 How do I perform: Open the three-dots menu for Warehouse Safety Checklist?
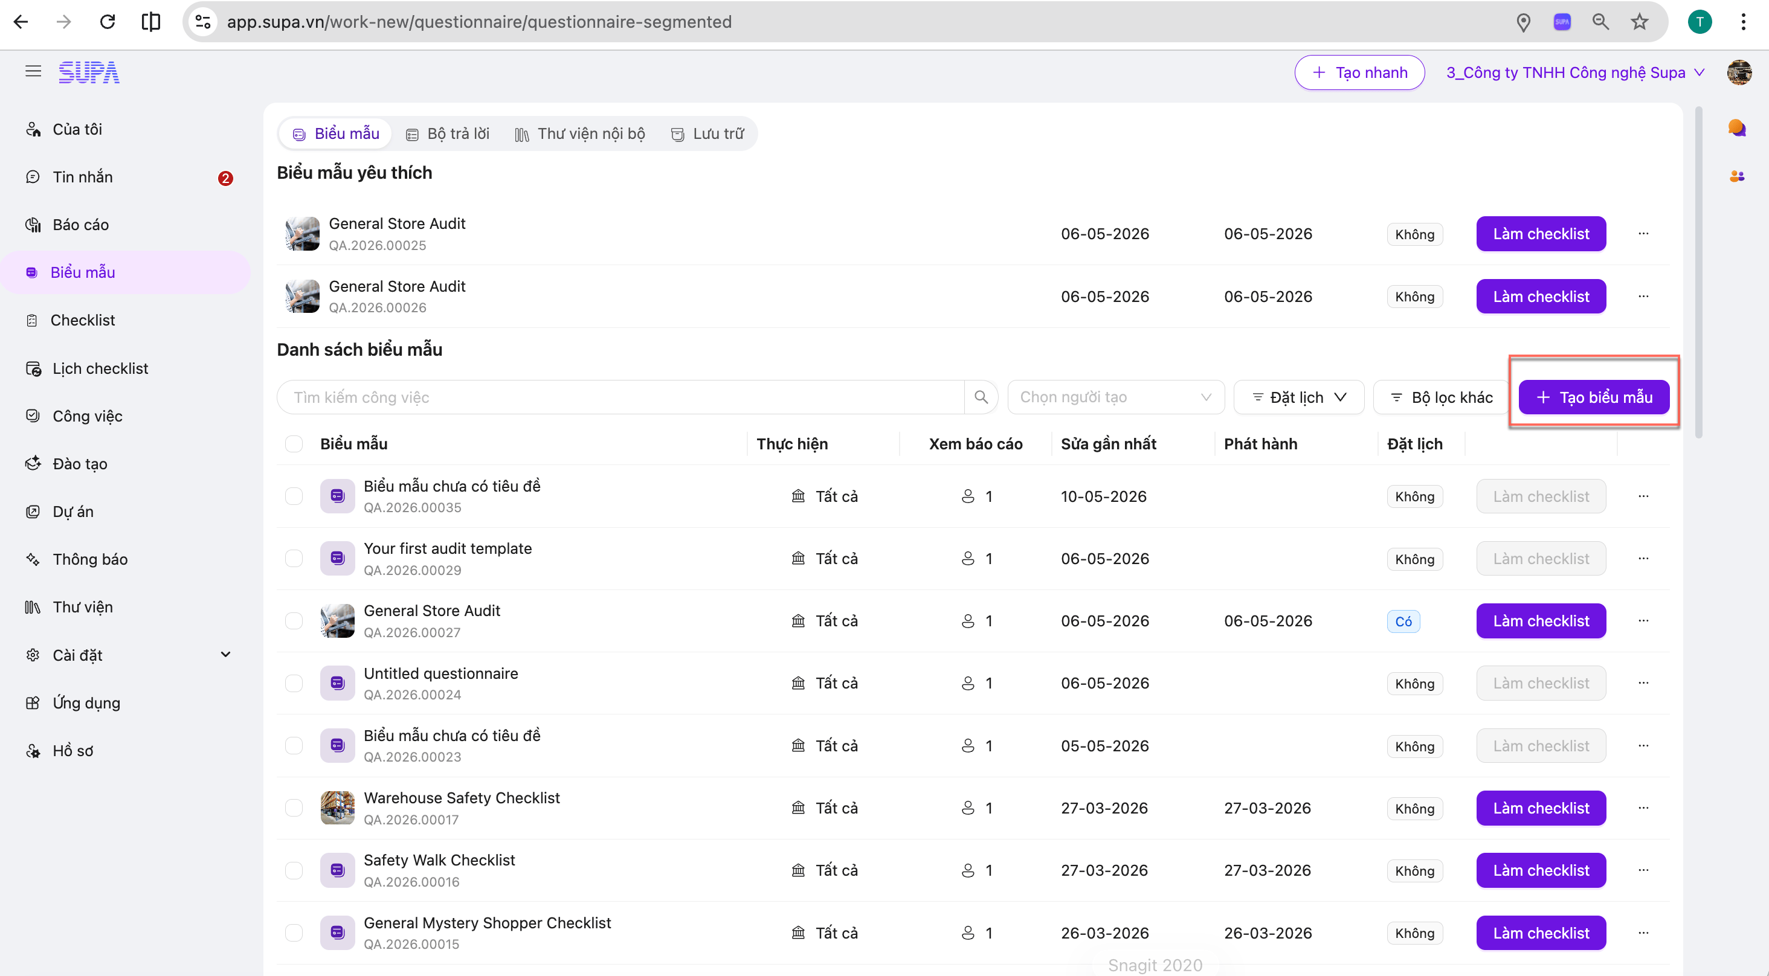(1643, 808)
